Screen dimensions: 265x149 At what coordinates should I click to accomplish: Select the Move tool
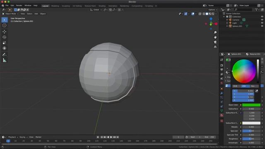coord(5,31)
